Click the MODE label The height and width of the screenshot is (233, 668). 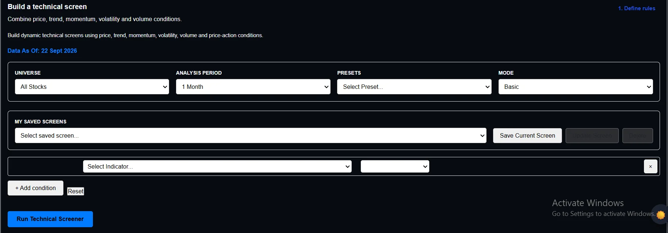[x=506, y=73]
